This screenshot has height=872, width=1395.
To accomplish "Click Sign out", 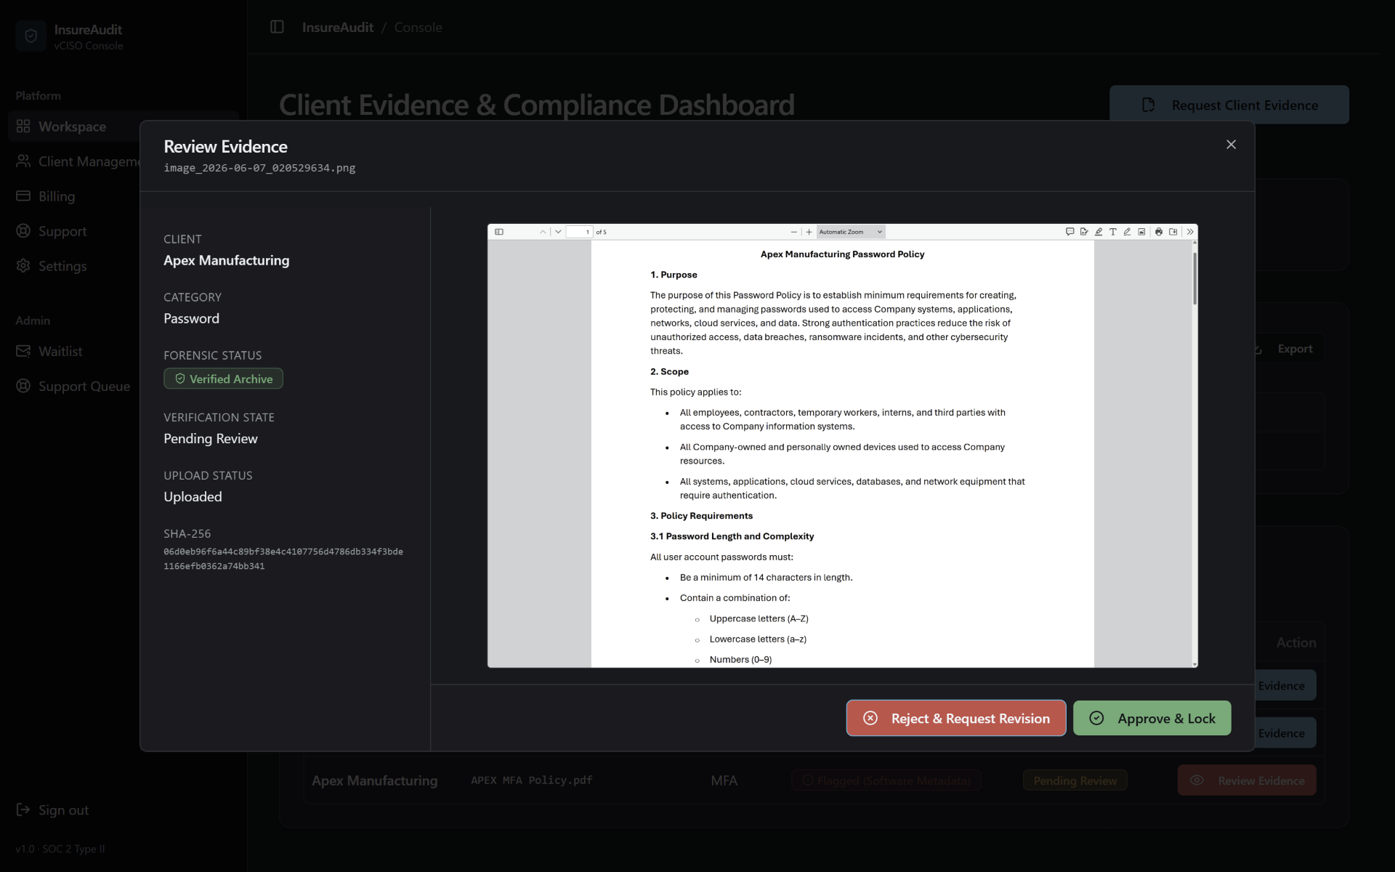I will [x=52, y=810].
